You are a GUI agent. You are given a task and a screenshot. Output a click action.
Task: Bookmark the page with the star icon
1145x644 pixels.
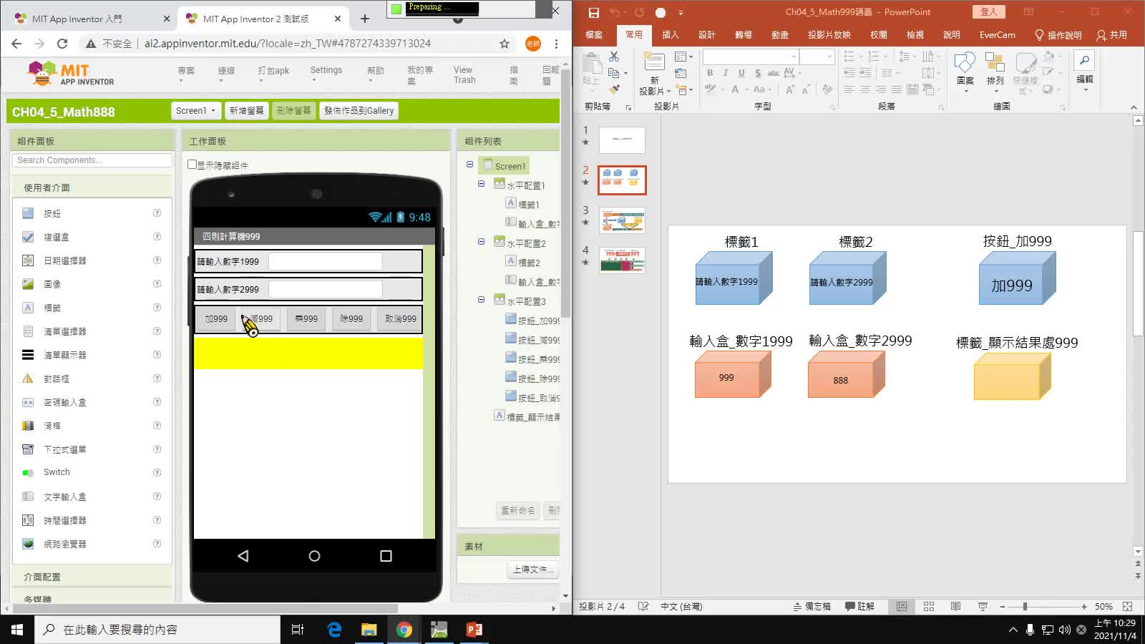point(505,44)
